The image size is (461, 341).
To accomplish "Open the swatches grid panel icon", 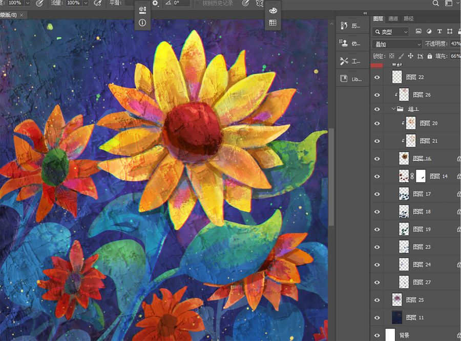I will coord(273,23).
